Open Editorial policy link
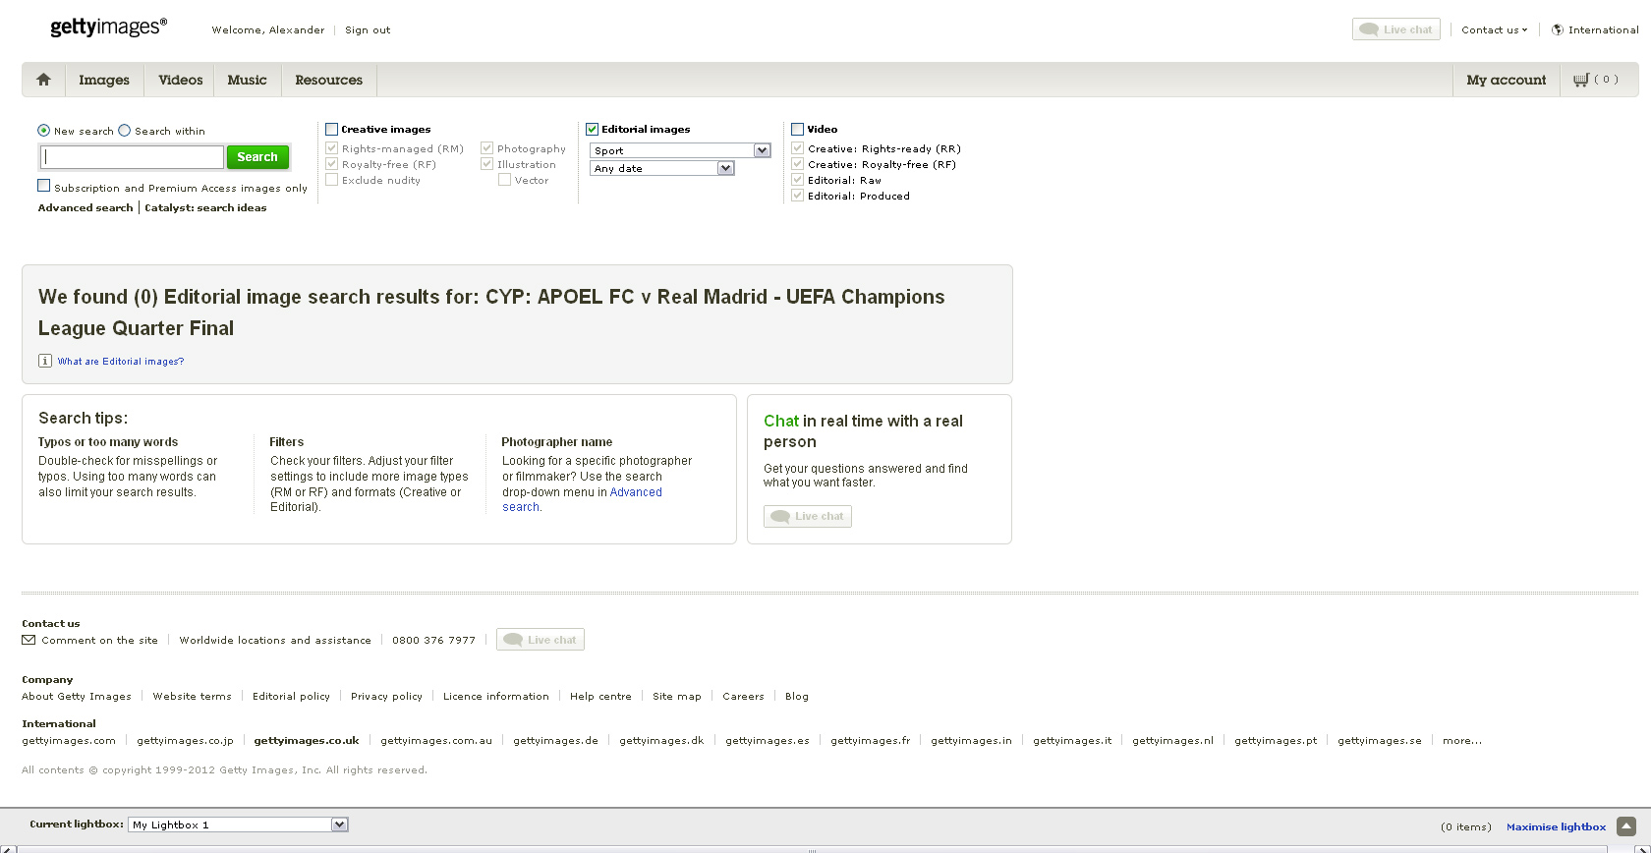Screen dimensions: 1651x853 [291, 696]
